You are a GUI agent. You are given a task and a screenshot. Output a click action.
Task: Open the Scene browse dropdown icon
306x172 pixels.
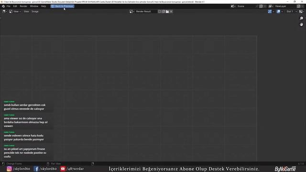click(233, 6)
